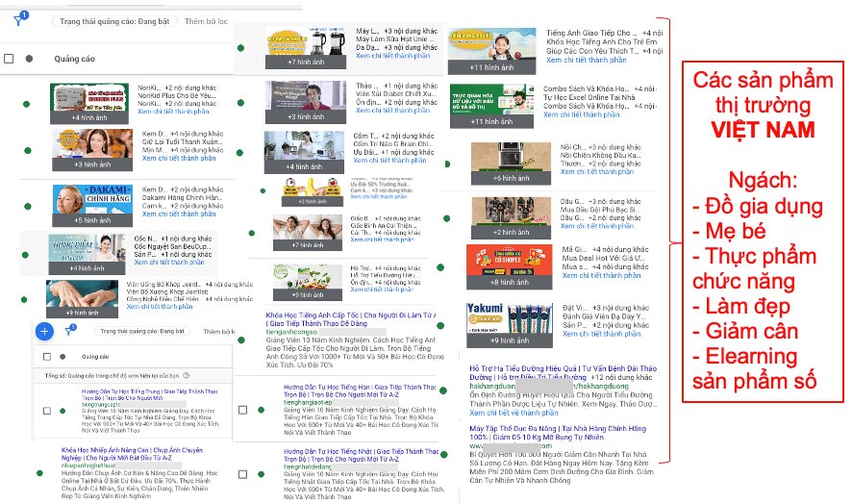
Task: Click the green status dot of the Máy Làm Sữa Hạt ad
Action: 240,48
